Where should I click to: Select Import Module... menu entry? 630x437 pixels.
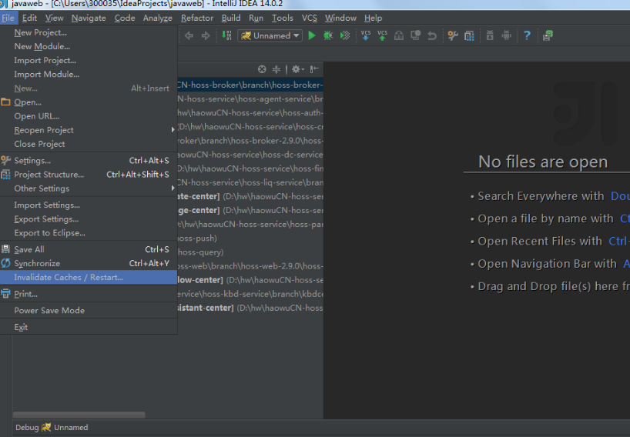[89, 74]
